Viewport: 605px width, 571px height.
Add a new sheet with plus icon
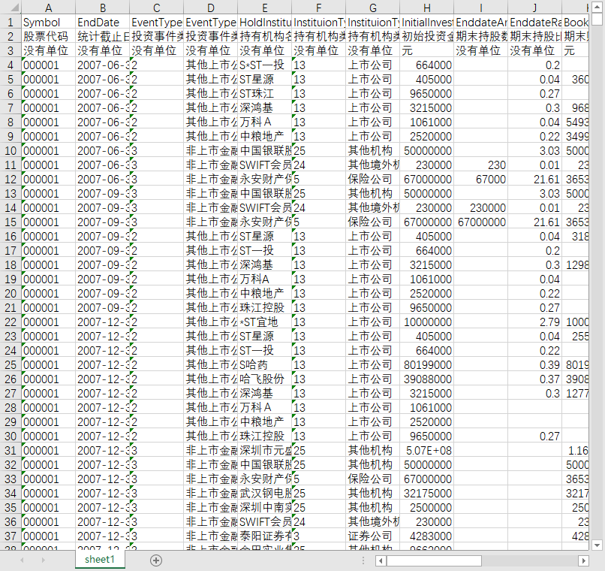click(156, 560)
